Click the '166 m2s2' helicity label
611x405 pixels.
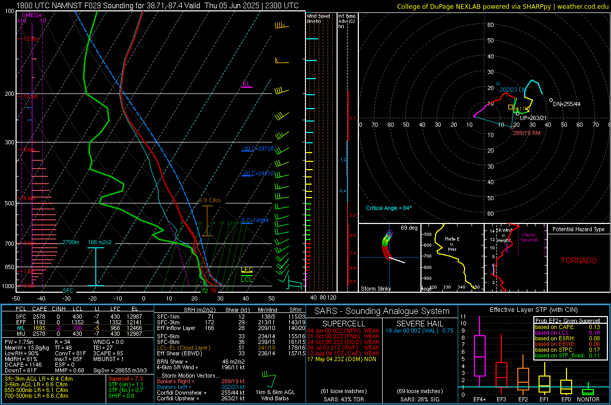[x=100, y=242]
